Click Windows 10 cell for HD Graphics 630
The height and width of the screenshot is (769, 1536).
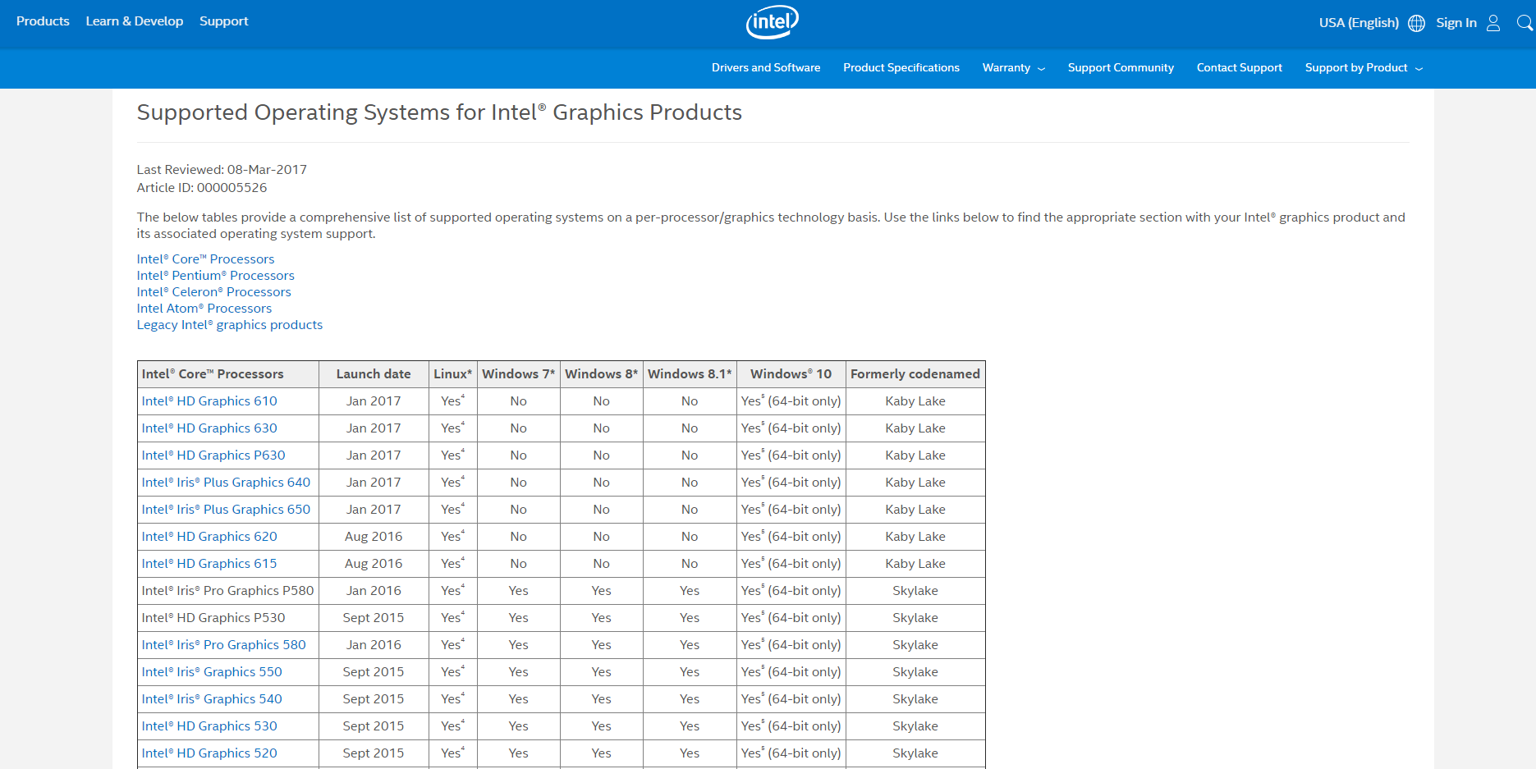791,428
